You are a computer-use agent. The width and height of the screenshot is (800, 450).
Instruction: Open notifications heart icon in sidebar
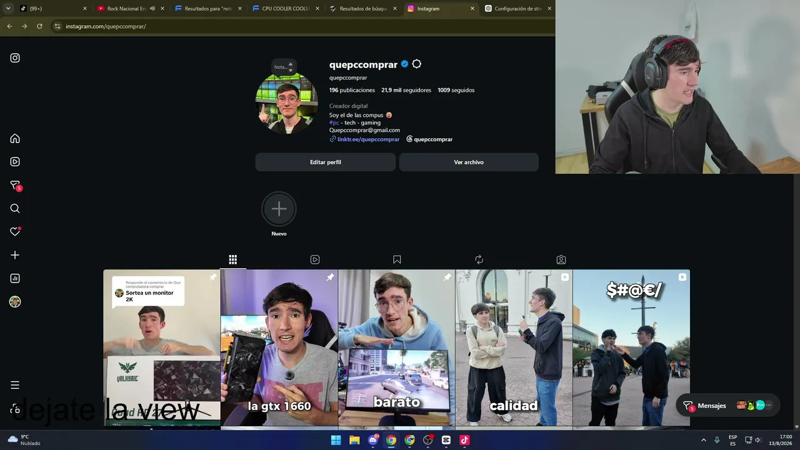(x=15, y=232)
